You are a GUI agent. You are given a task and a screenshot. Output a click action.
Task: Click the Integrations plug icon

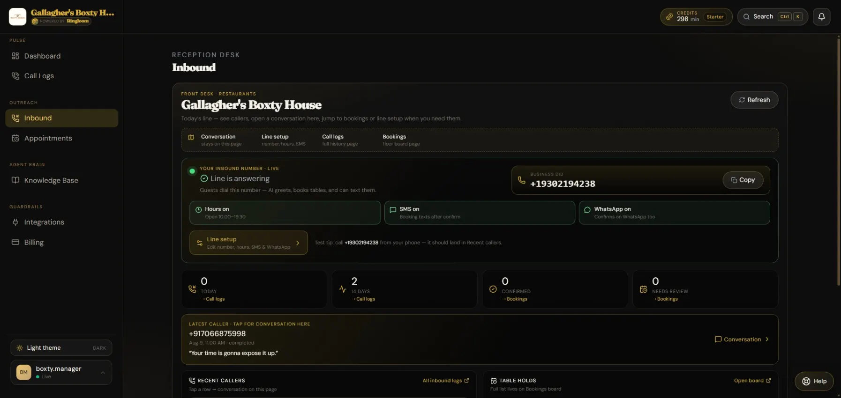(x=15, y=222)
